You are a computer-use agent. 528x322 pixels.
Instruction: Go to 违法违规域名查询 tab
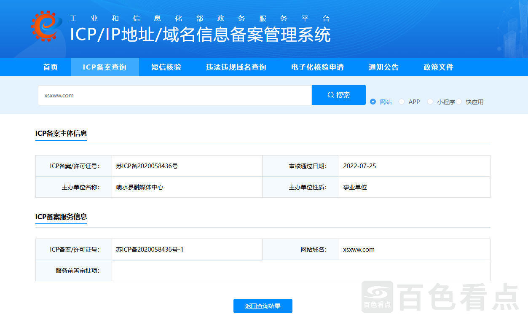click(x=236, y=67)
